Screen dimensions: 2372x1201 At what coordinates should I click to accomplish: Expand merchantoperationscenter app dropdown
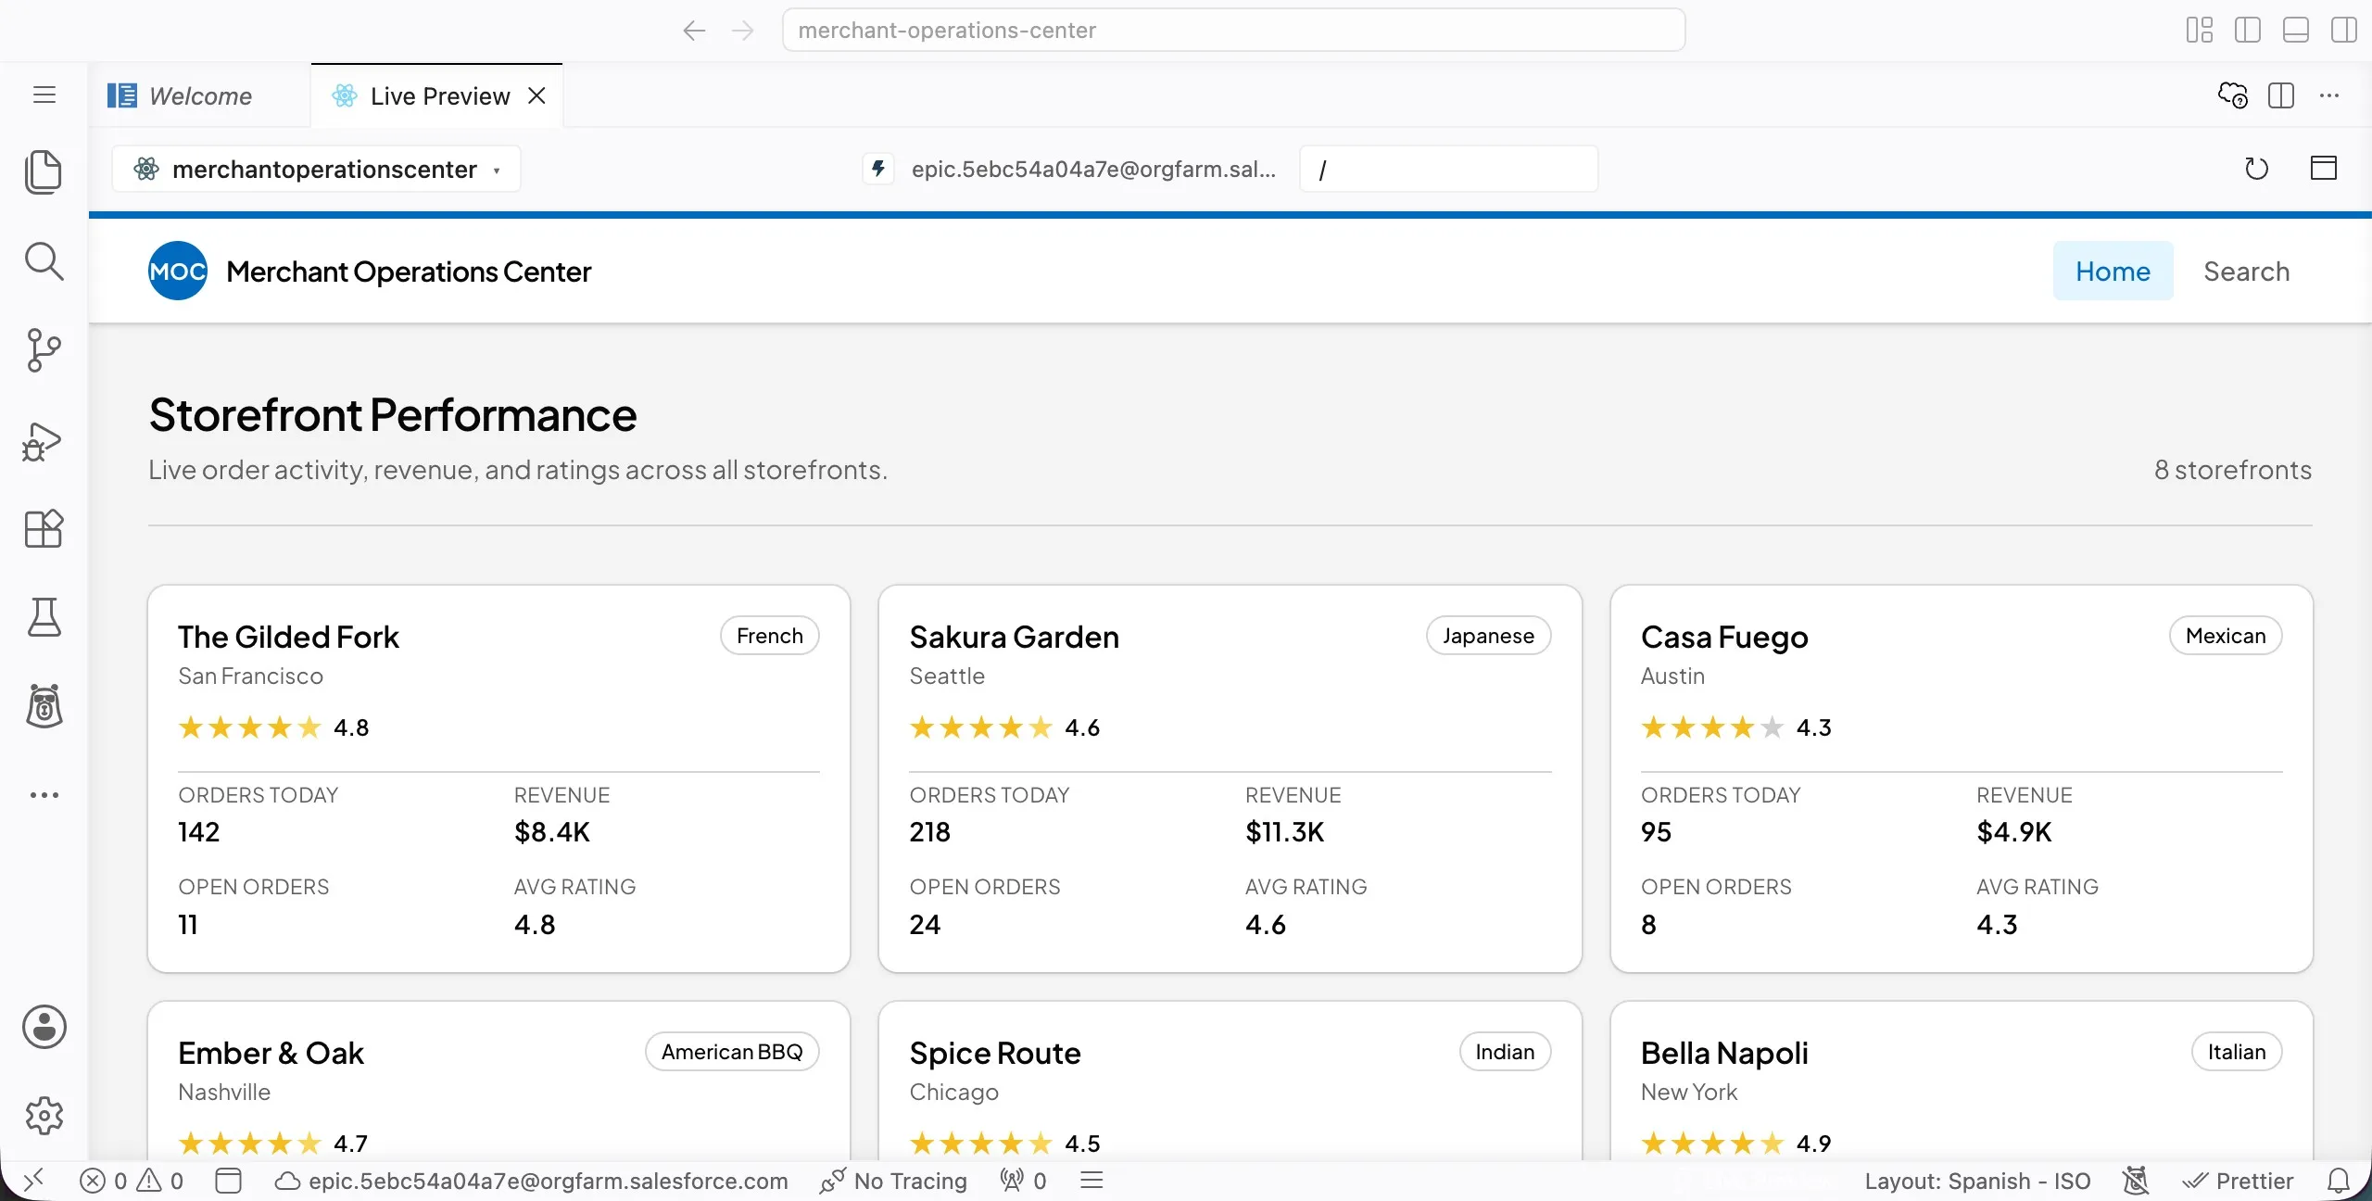point(317,169)
